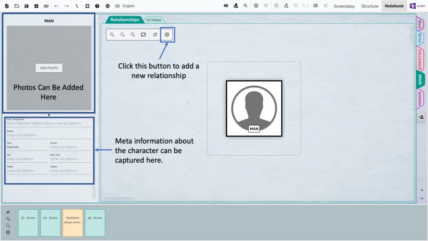Screen dimensions: 428x241
Task: Select the [1] - Scene card
Action: [28, 223]
